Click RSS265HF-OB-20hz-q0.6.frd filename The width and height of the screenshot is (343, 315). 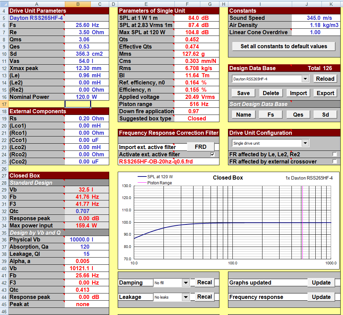point(156,161)
